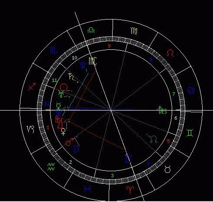Click the red Sagittarius arrow glyph

pos(32,87)
